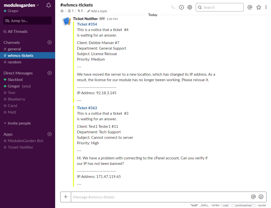This screenshot has height=208, width=271.
Task: Open starred items in header
Action: (x=259, y=7)
